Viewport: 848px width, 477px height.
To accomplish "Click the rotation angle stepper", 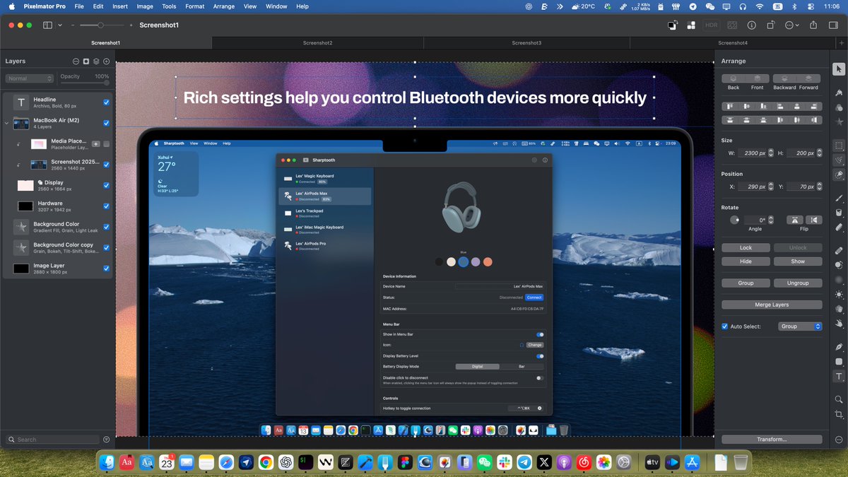I will pos(770,220).
